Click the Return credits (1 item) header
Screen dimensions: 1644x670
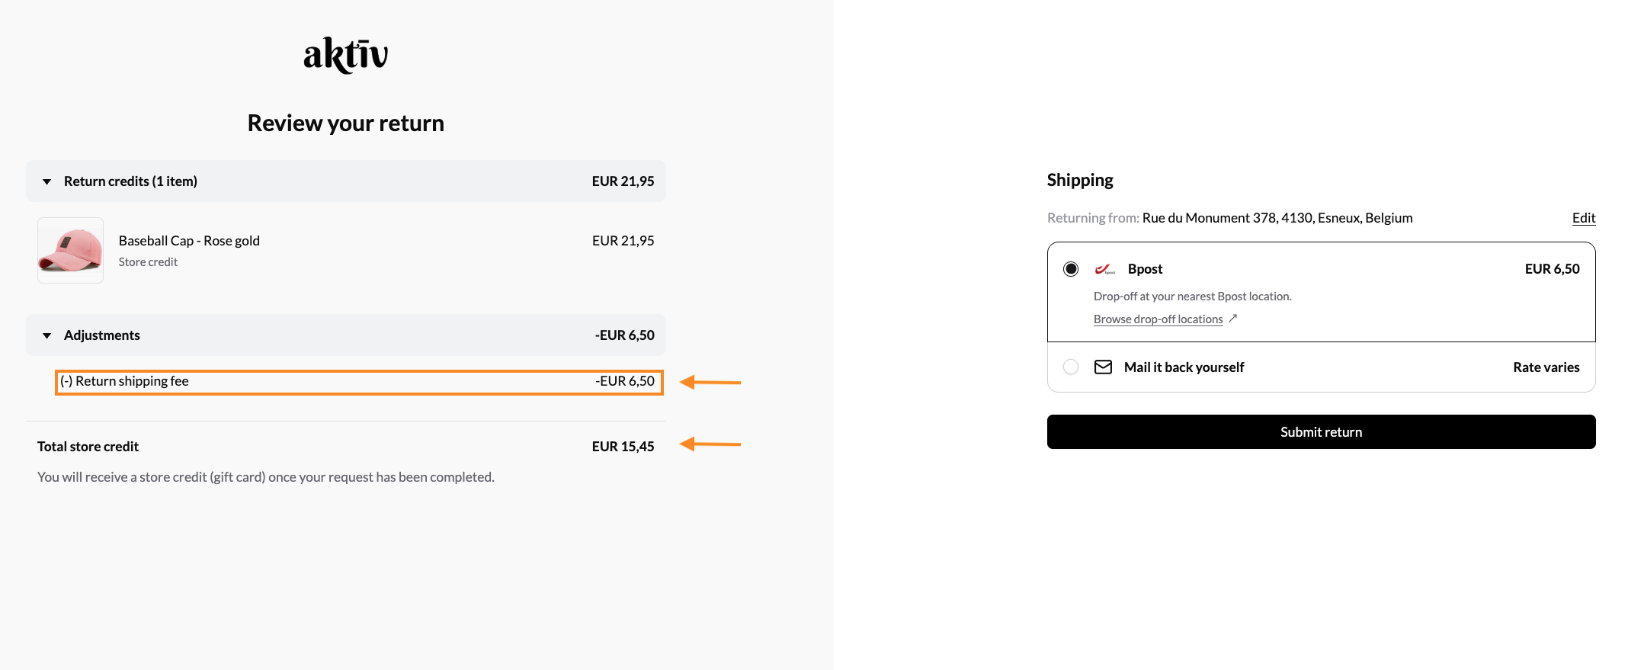pyautogui.click(x=130, y=181)
